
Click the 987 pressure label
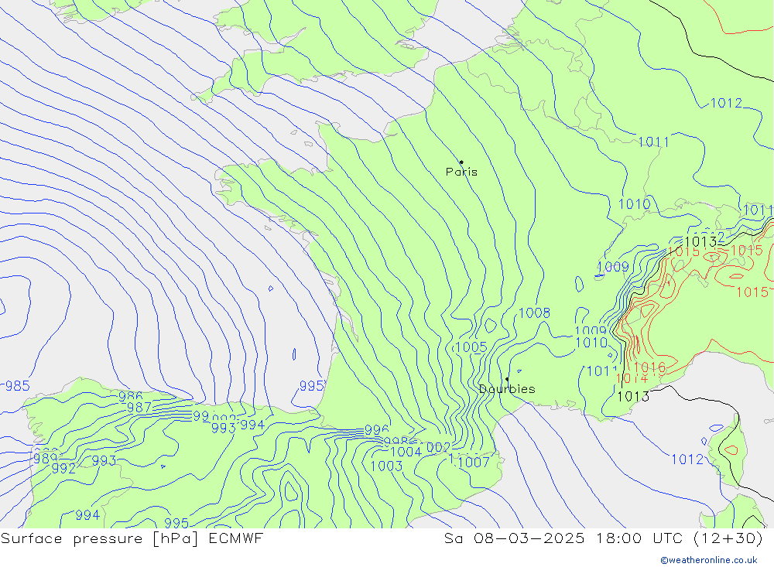pos(139,407)
